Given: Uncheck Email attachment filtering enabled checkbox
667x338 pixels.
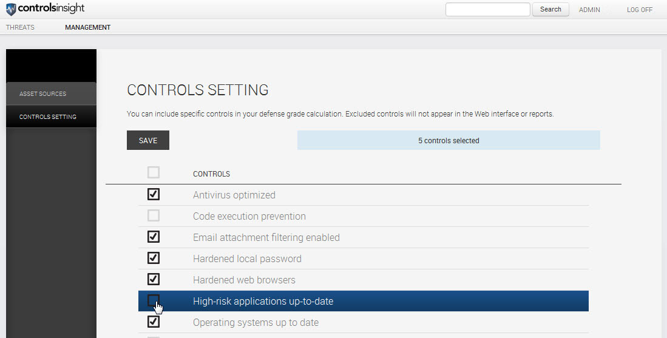Looking at the screenshot, I should pos(154,237).
